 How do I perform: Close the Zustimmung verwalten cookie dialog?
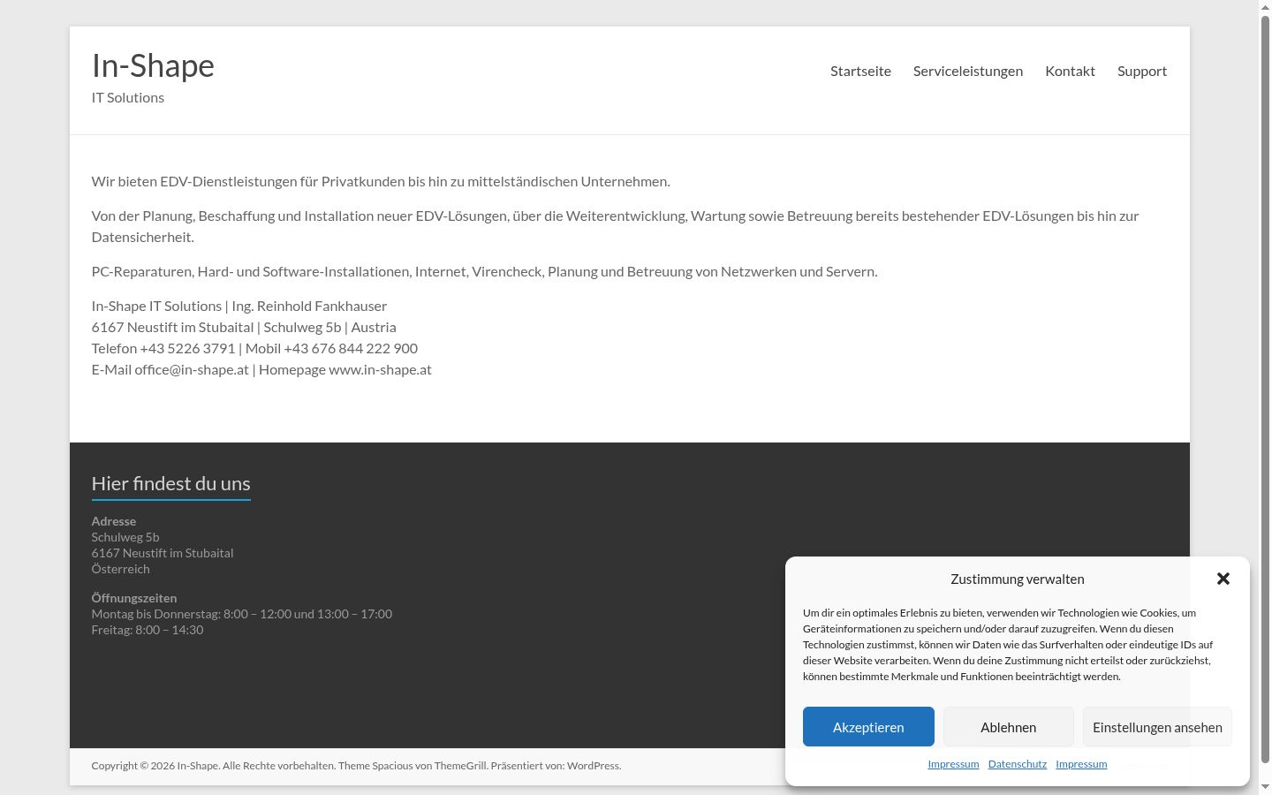[x=1223, y=579]
